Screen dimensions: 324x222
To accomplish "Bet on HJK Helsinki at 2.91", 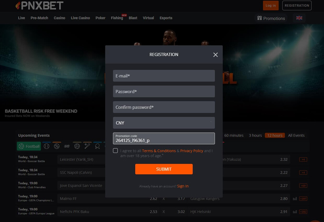I will 239,211.
